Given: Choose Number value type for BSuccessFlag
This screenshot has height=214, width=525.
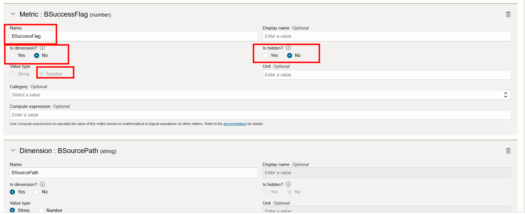Looking at the screenshot, I should coord(41,74).
